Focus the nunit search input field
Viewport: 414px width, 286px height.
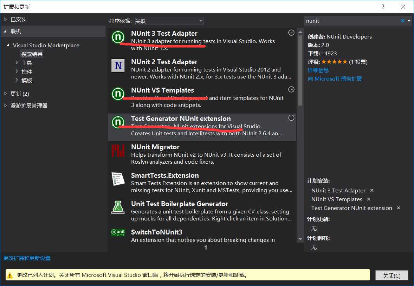tap(352, 21)
